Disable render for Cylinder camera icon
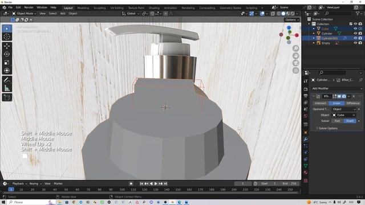Viewport: 365px width, 205px height. click(360, 34)
